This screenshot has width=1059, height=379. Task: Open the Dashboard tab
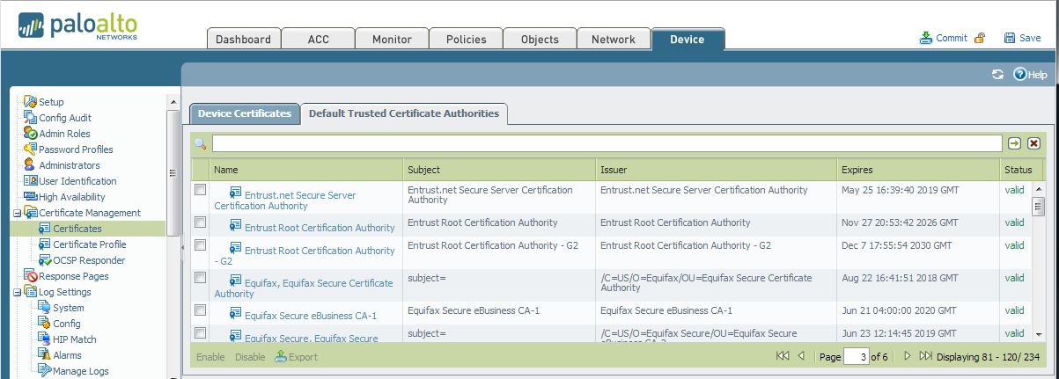(x=244, y=39)
